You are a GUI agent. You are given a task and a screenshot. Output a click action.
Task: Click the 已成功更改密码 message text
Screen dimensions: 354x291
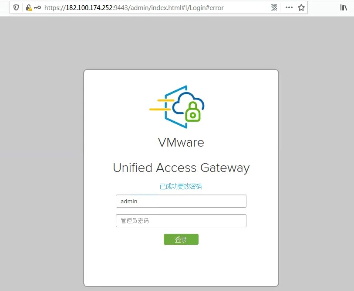coord(181,186)
